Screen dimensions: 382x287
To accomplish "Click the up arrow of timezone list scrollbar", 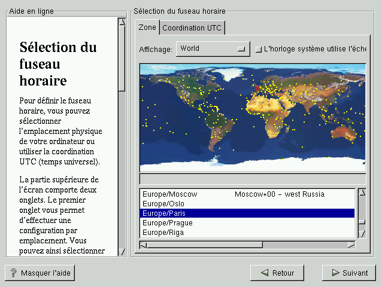I will coord(362,193).
